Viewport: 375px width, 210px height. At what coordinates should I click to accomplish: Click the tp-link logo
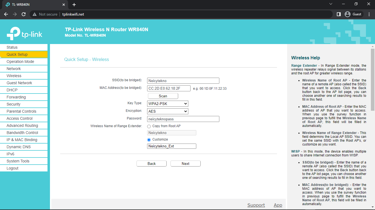point(25,34)
